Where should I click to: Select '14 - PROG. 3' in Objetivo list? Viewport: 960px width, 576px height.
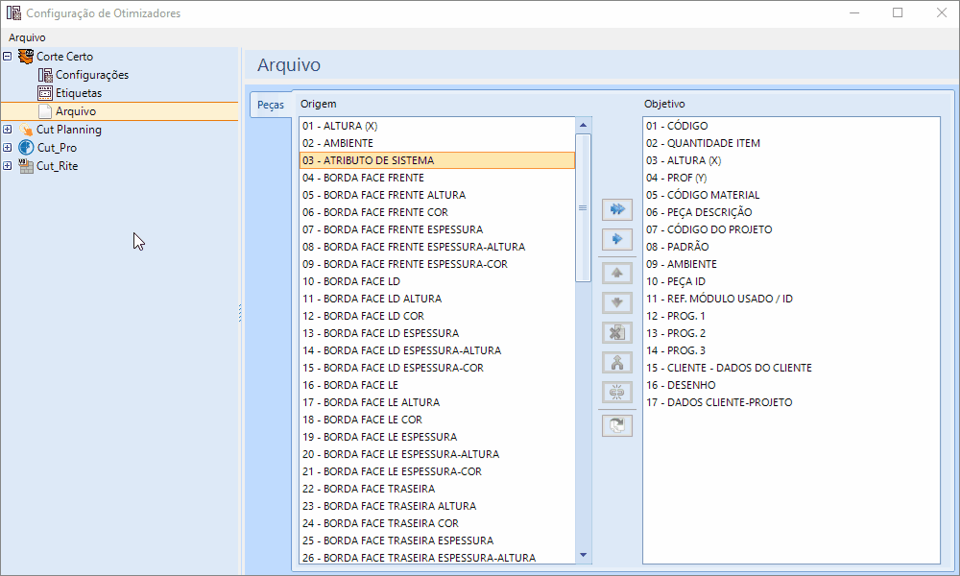tap(791, 350)
